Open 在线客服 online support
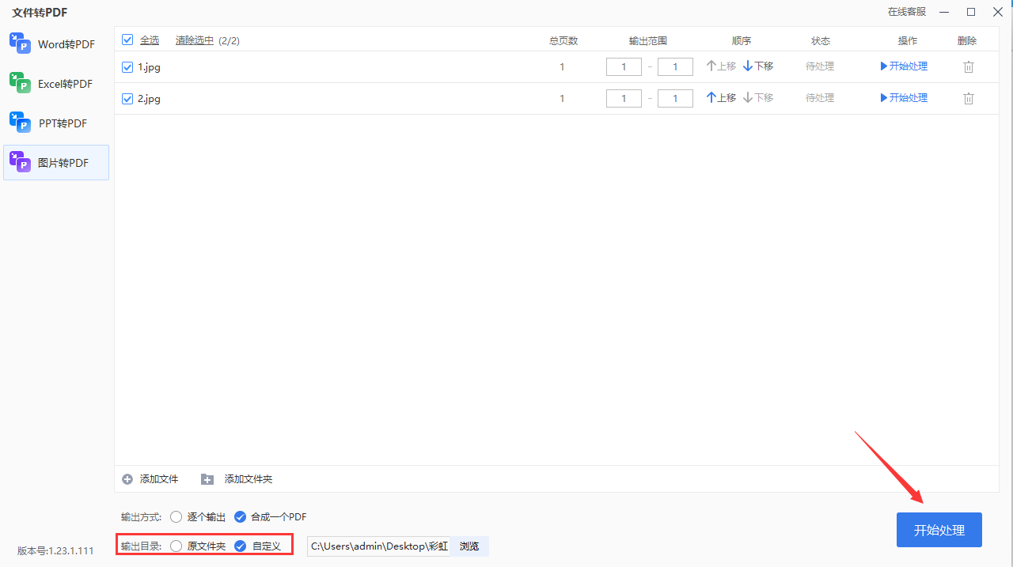The height and width of the screenshot is (567, 1013). [x=907, y=12]
